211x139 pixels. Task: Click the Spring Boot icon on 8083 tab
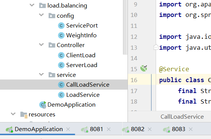pos(167,130)
